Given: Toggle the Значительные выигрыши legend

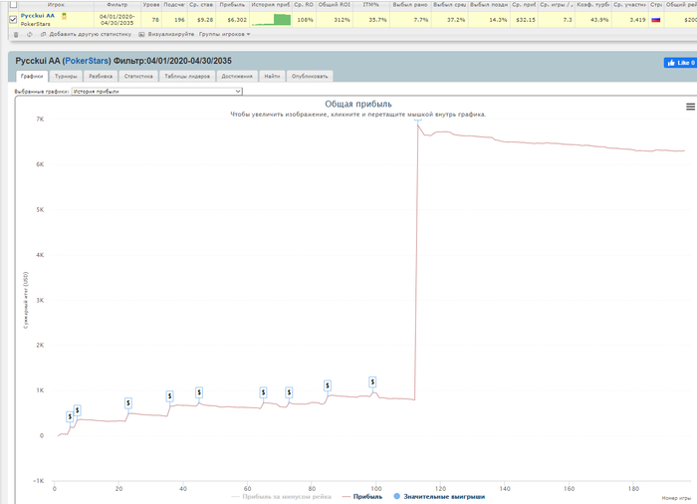Looking at the screenshot, I should tap(439, 496).
